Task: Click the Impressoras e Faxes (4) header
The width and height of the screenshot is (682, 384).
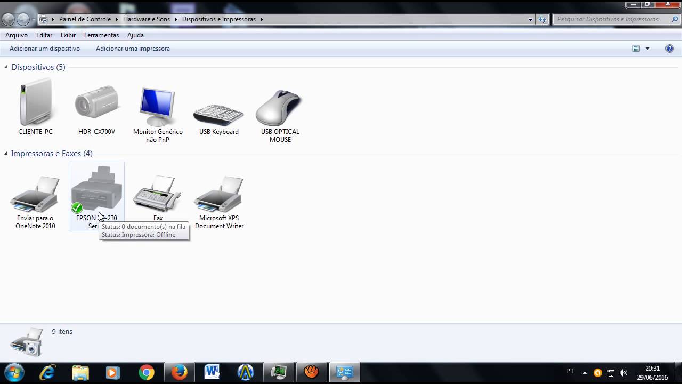Action: [x=52, y=154]
